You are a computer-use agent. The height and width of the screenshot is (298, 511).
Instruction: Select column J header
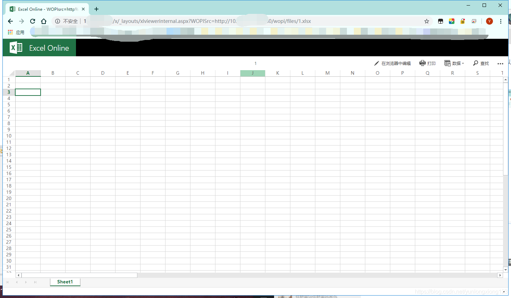click(x=253, y=73)
